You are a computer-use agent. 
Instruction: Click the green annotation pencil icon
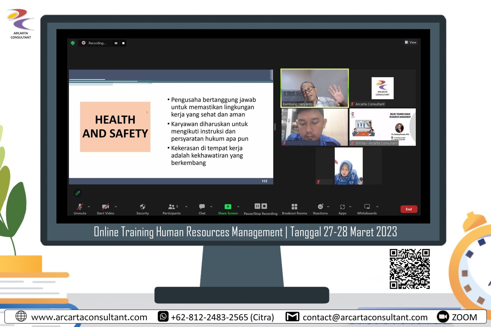click(x=78, y=193)
